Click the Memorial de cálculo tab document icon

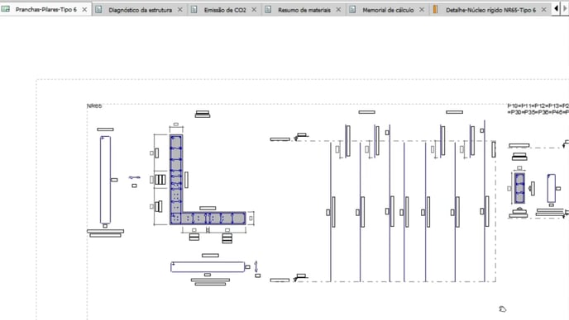coord(352,10)
